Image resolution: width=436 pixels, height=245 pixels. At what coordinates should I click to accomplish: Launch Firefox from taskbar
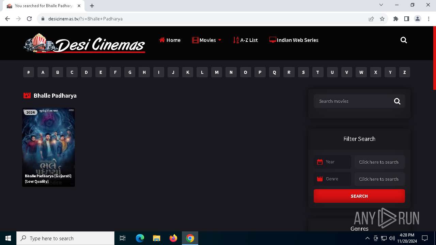(x=173, y=238)
